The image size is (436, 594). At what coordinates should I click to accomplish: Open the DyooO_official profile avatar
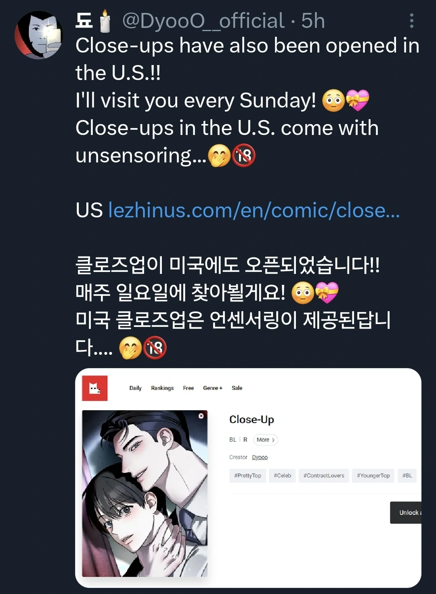[x=39, y=35]
